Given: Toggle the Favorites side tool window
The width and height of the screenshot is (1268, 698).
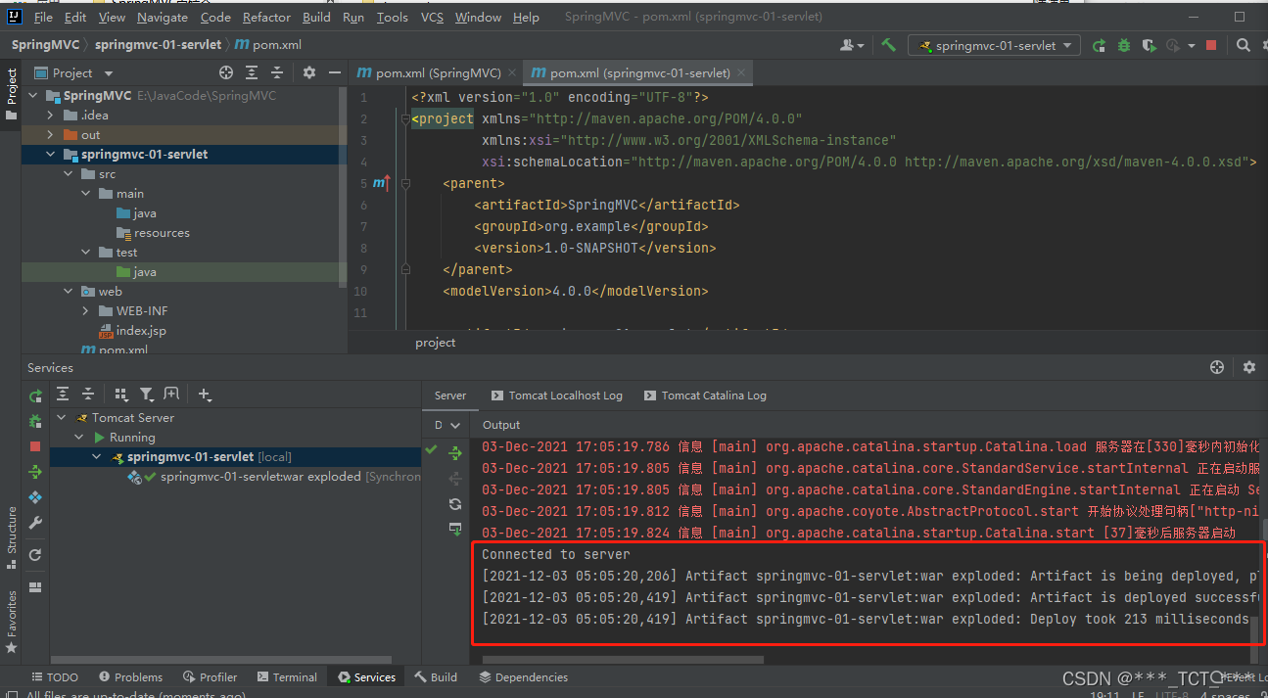Looking at the screenshot, I should (x=12, y=622).
